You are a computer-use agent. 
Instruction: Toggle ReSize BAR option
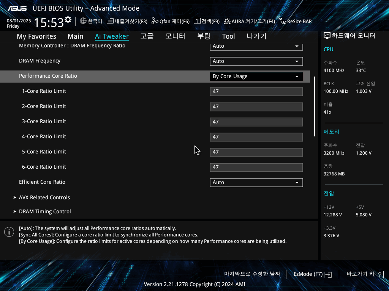(296, 21)
